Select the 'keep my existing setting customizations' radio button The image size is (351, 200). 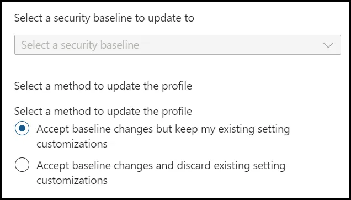[22, 128]
